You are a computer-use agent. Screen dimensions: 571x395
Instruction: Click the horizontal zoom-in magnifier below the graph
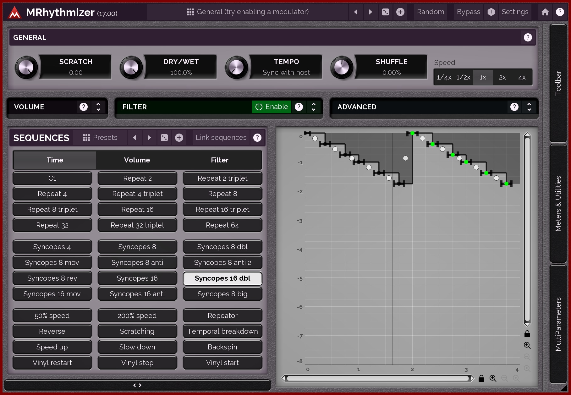click(x=493, y=378)
